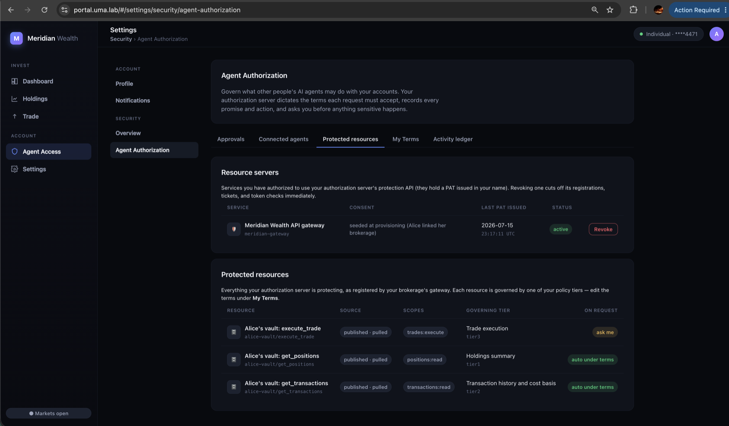This screenshot has width=729, height=426.
Task: Open the Settings label in the sidebar
Action: (x=34, y=169)
